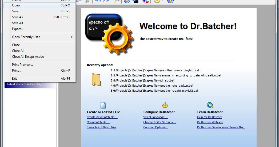Image resolution: width=279 pixels, height=147 pixels.
Task: Open recent file rename_in_according_to_date_of_creation.bat
Action: pyautogui.click(x=166, y=75)
